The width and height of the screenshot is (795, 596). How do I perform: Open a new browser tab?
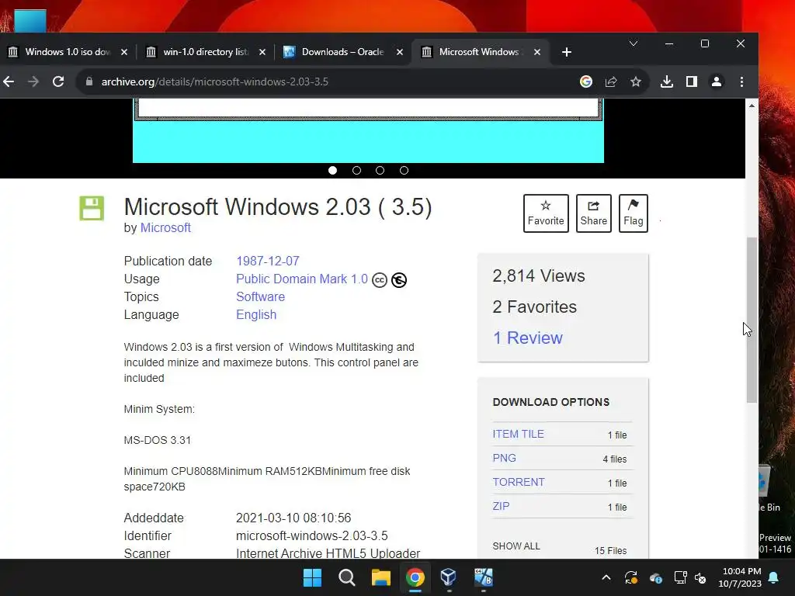(x=566, y=52)
